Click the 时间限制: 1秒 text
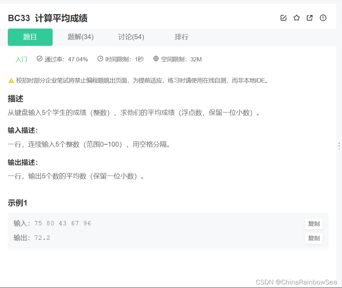This screenshot has height=288, width=342. point(124,59)
